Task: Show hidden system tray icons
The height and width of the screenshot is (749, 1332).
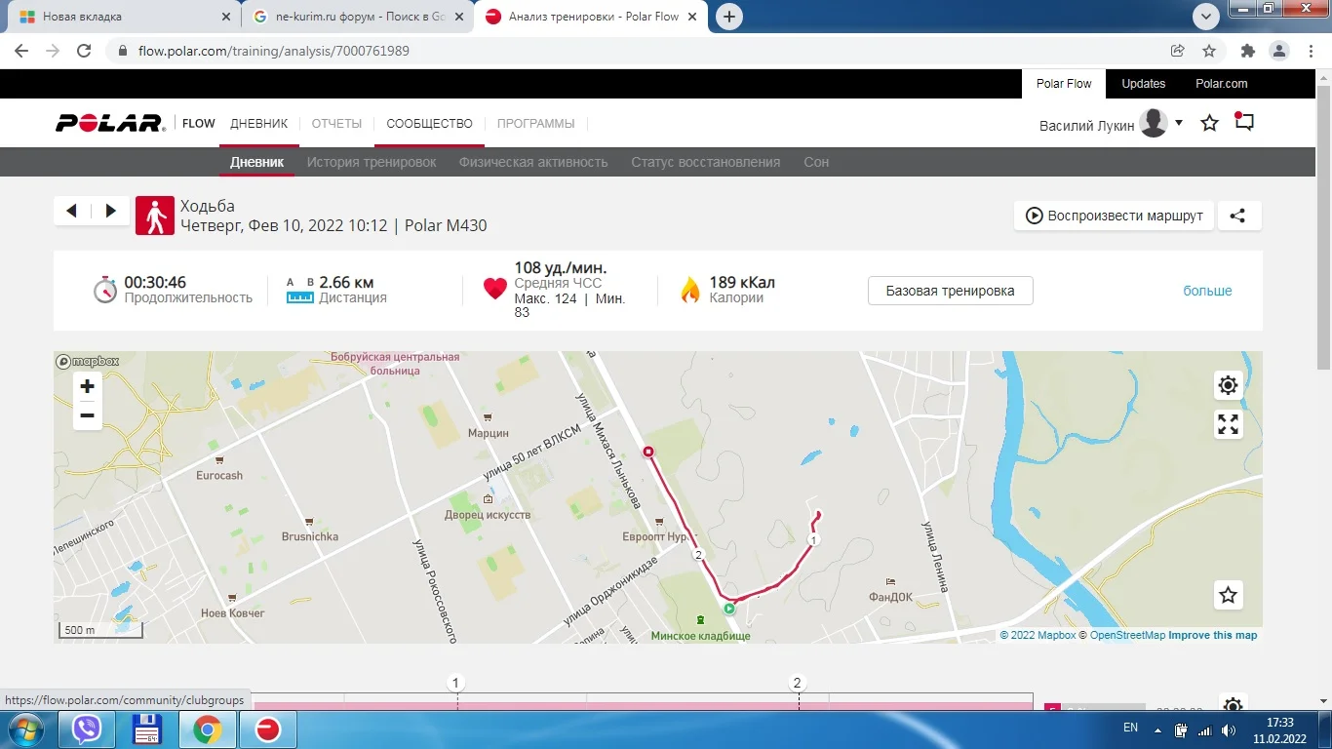Action: (x=1157, y=729)
